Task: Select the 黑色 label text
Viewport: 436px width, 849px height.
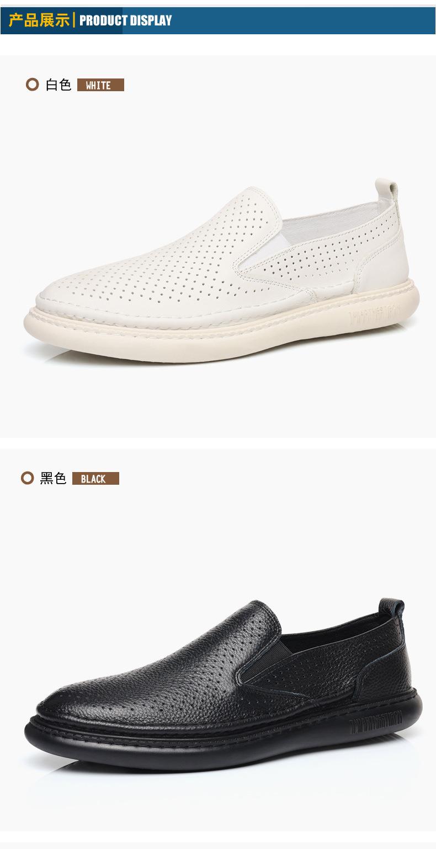Action: coord(53,479)
